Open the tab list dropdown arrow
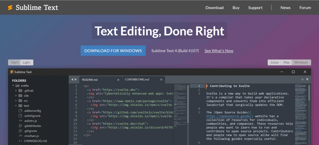 307,79
